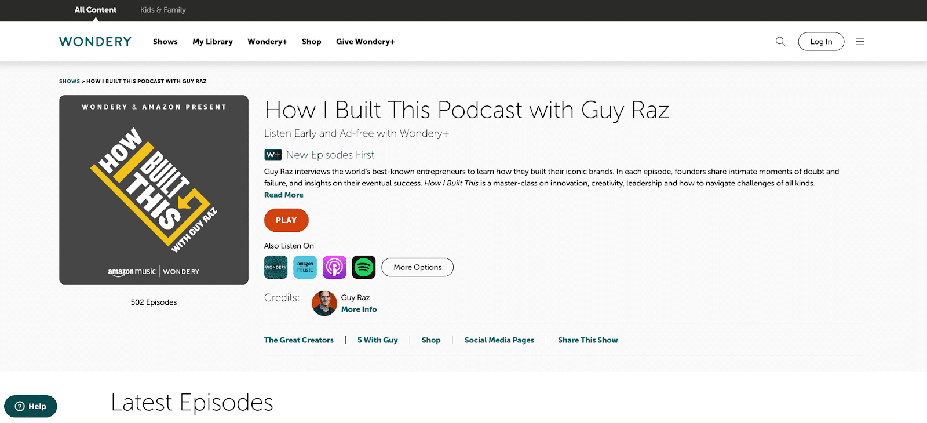Open the Wondery+ menu item

[267, 42]
